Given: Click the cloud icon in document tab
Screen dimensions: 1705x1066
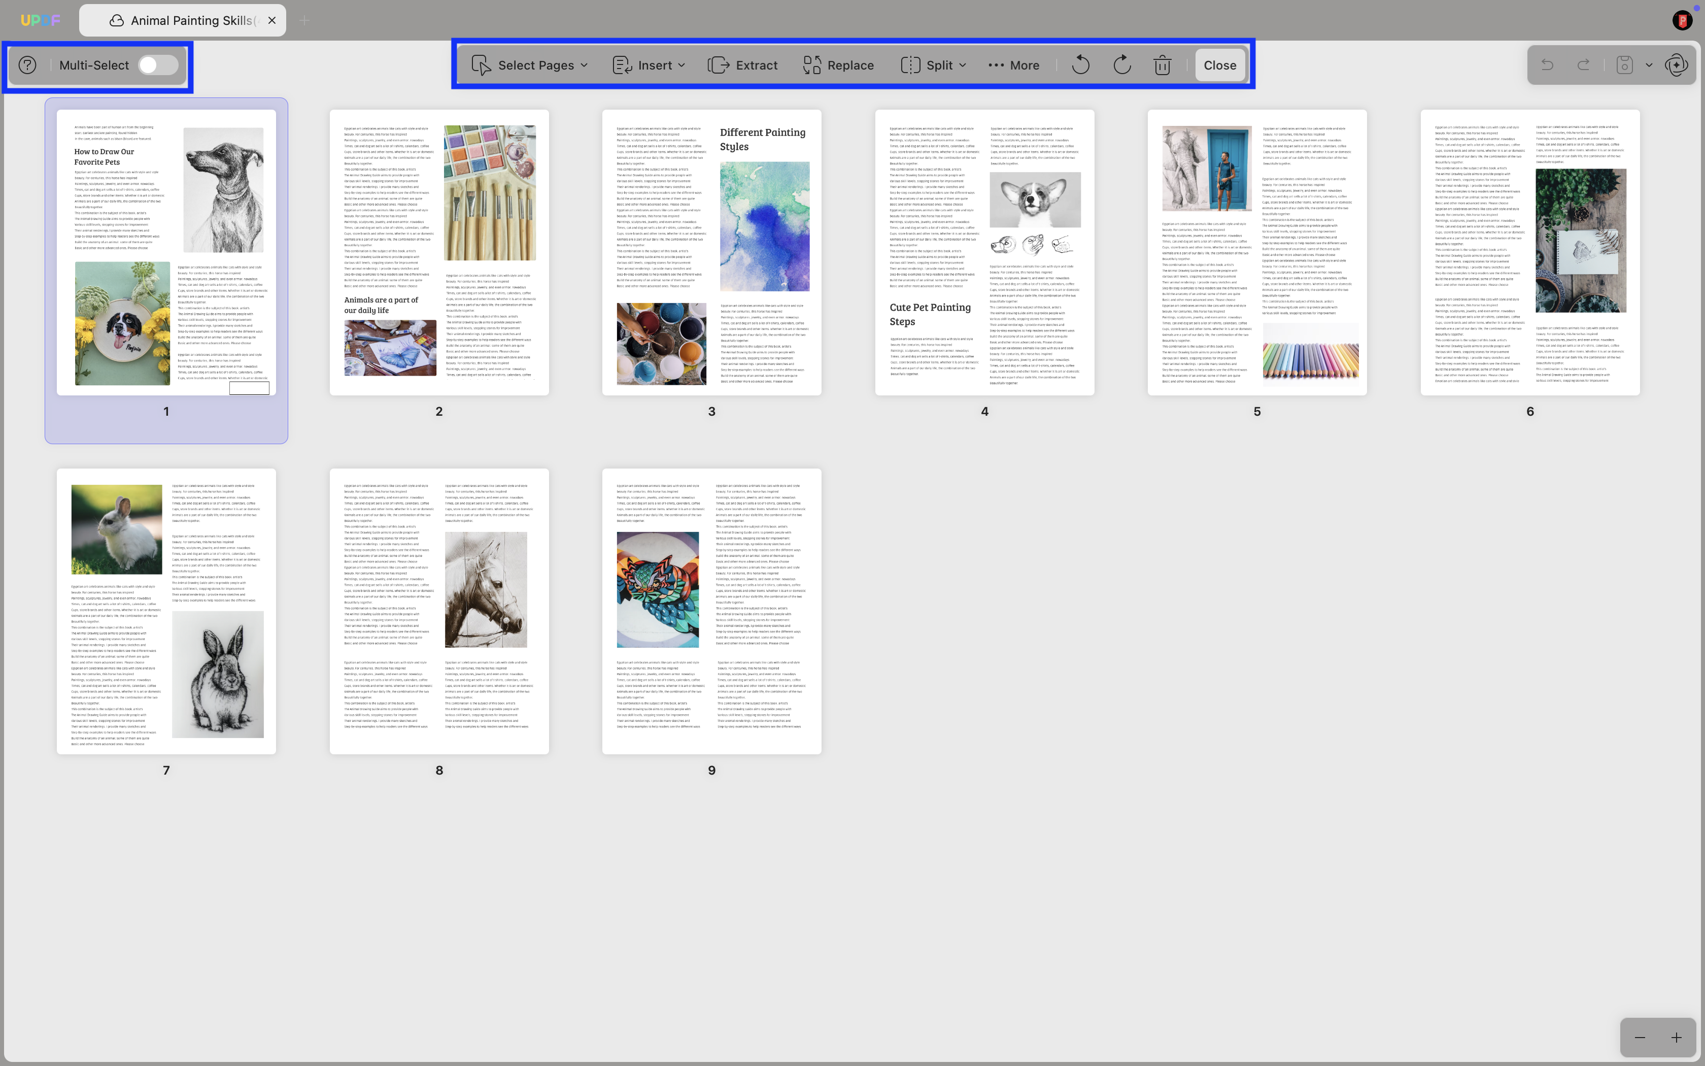Looking at the screenshot, I should point(117,20).
